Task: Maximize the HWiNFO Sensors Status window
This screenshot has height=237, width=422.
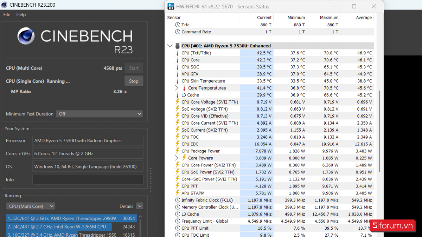Action: pos(354,6)
